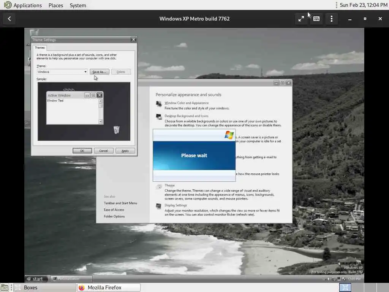Image resolution: width=389 pixels, height=292 pixels.
Task: Click the Recycle Bin desktop icon
Action: click(x=34, y=32)
